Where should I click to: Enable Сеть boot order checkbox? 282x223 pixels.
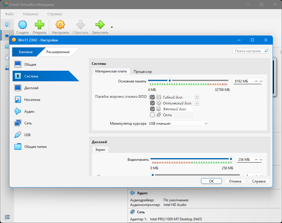point(152,115)
